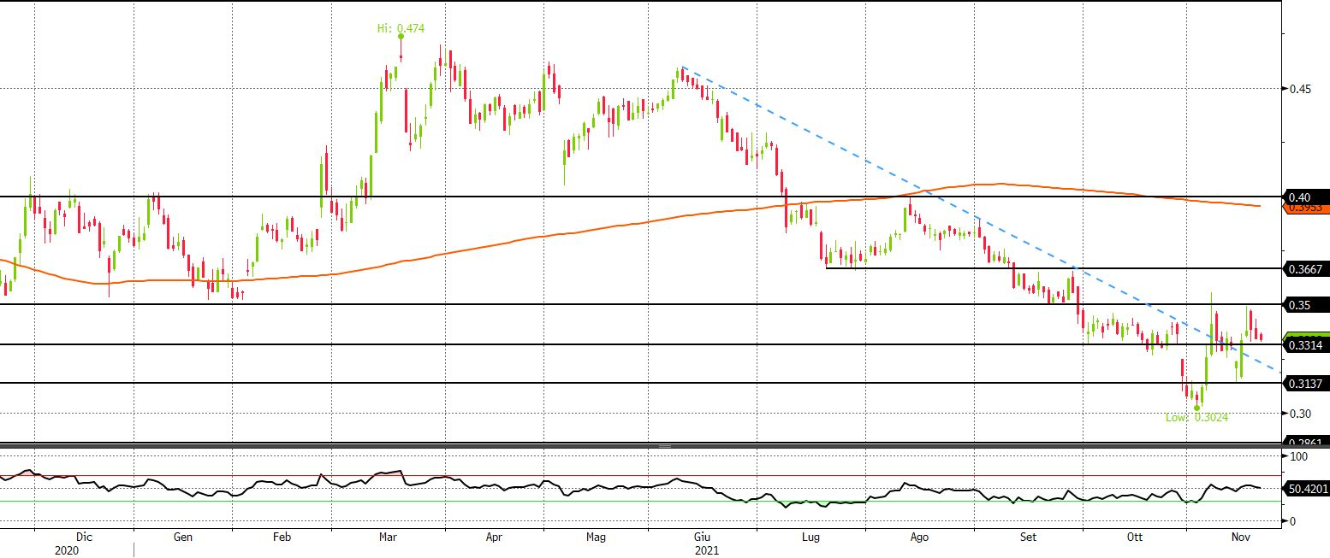Select the 0.3314 level price tag

(x=1308, y=345)
